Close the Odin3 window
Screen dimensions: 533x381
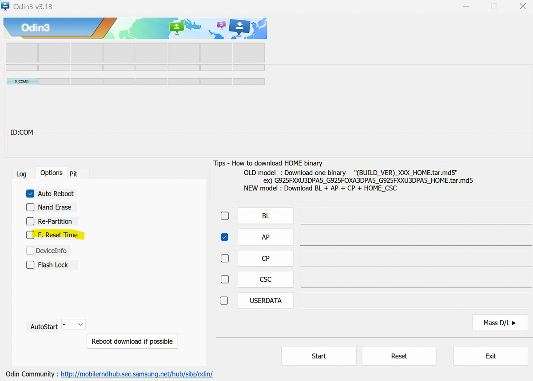(523, 6)
